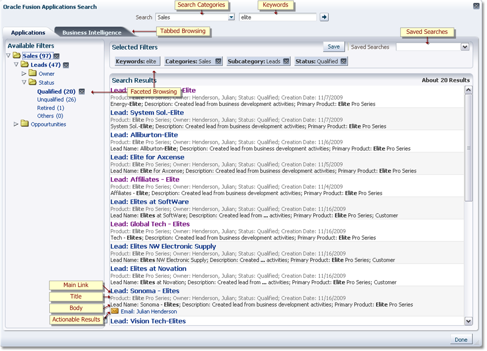Remove the Status: Qualified selected filter chip
The height and width of the screenshot is (351, 487).
(344, 62)
